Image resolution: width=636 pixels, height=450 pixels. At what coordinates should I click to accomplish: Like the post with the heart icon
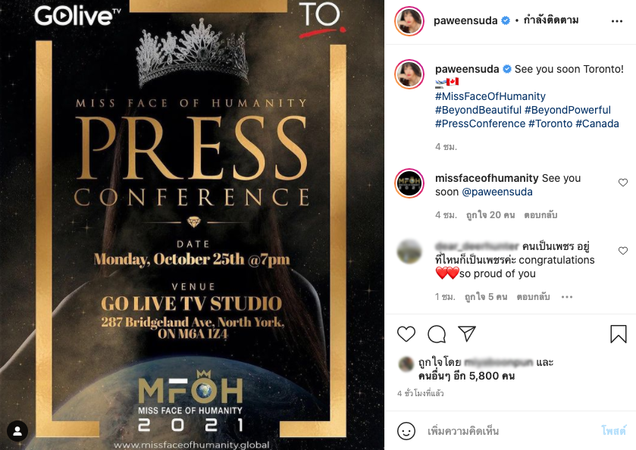click(406, 334)
